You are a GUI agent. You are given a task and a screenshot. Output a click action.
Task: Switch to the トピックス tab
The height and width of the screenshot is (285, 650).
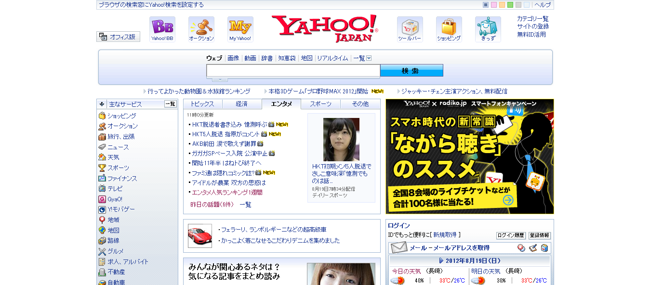point(202,104)
